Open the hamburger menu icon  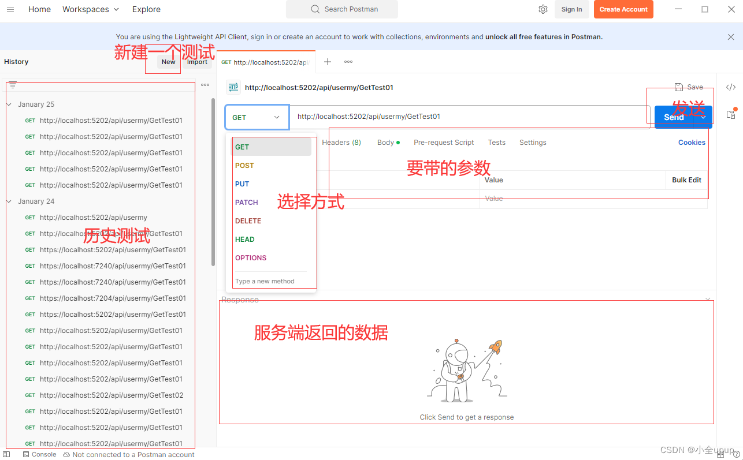pos(10,9)
